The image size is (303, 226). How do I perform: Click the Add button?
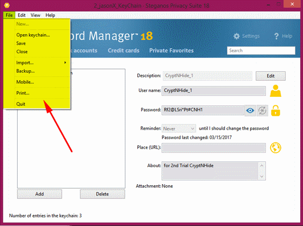click(x=39, y=194)
